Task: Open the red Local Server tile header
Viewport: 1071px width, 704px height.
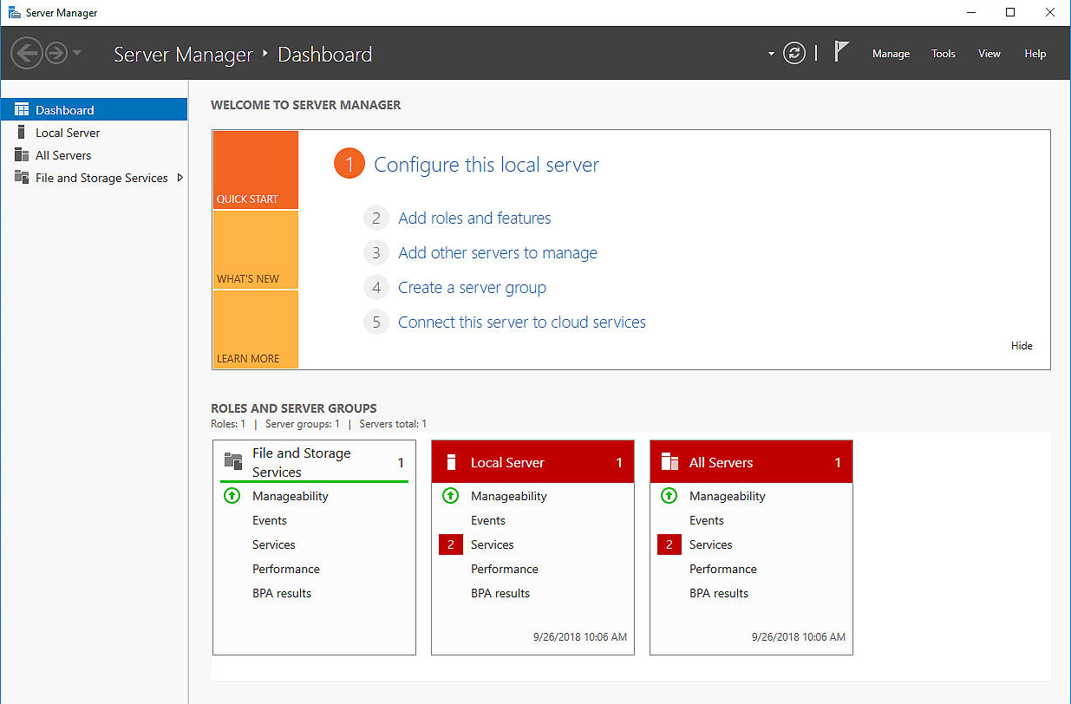Action: [532, 462]
